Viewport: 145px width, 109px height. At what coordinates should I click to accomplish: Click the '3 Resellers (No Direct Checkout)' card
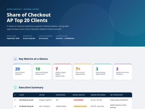pyautogui.click(x=123, y=72)
